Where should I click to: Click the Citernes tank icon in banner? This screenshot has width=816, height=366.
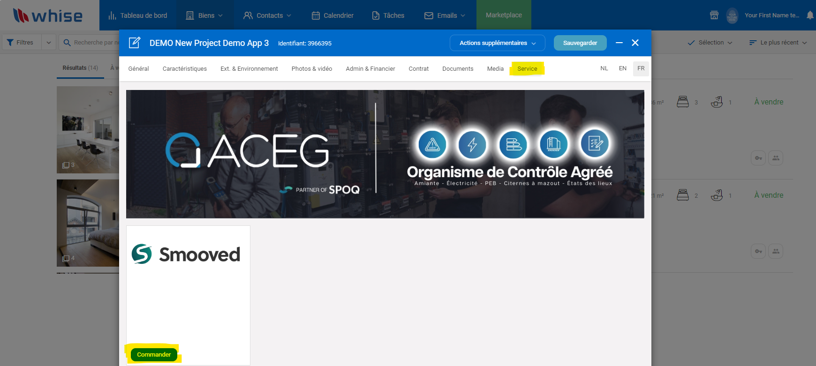click(x=554, y=144)
